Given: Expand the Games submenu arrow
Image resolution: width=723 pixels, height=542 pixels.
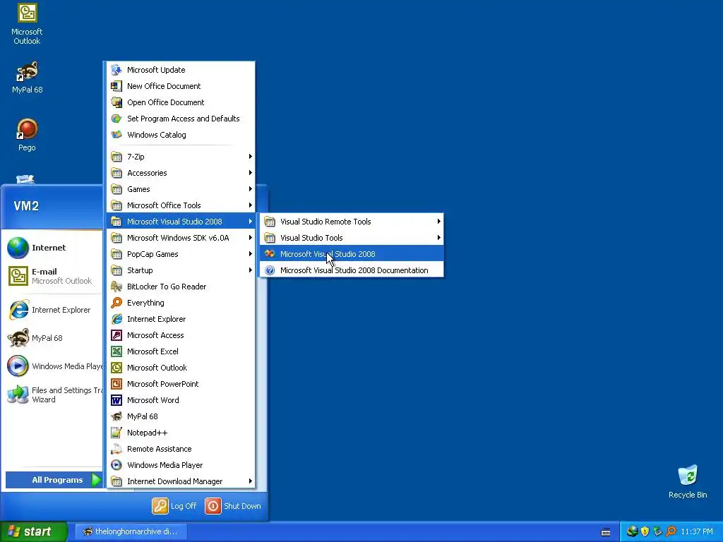Looking at the screenshot, I should (x=251, y=189).
